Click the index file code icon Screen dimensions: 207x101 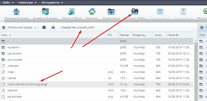coord(3,72)
